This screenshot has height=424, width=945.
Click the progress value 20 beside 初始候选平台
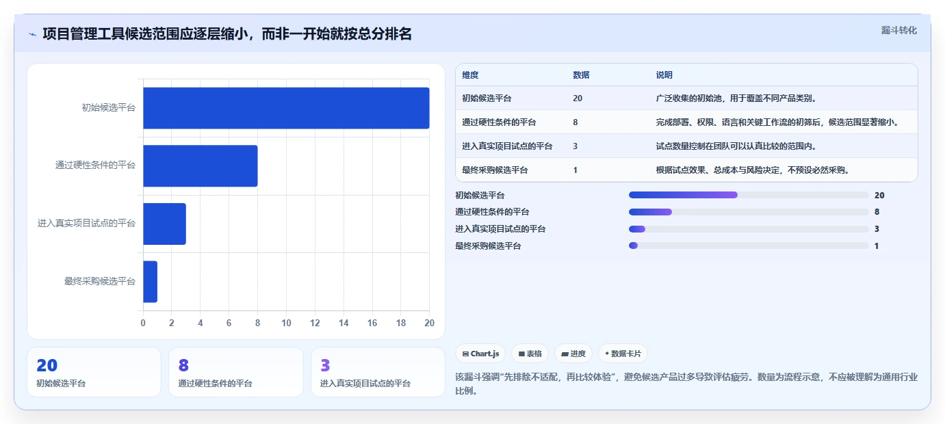click(879, 196)
